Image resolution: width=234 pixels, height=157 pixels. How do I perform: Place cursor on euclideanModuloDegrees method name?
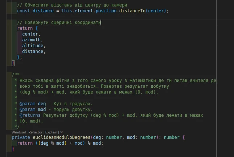pyautogui.click(x=60, y=138)
